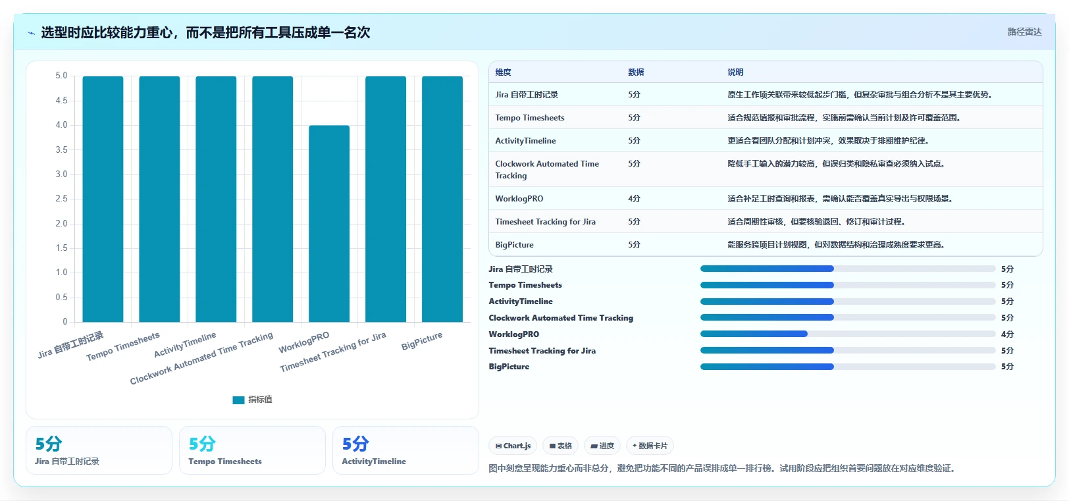The height and width of the screenshot is (501, 1069).
Task: Click the 4分 value in the WorklogPRO table row
Action: pyautogui.click(x=634, y=199)
